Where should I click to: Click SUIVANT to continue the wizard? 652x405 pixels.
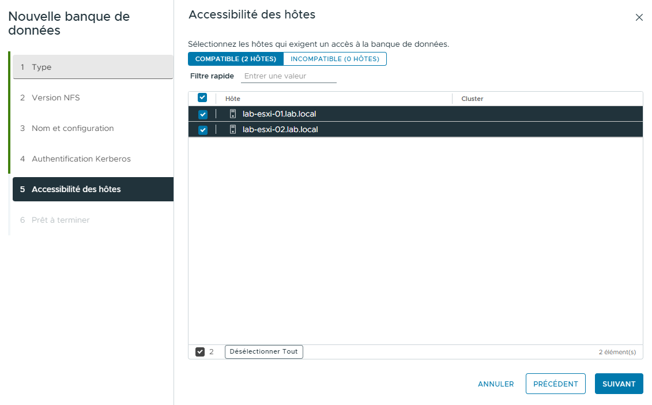pos(619,384)
